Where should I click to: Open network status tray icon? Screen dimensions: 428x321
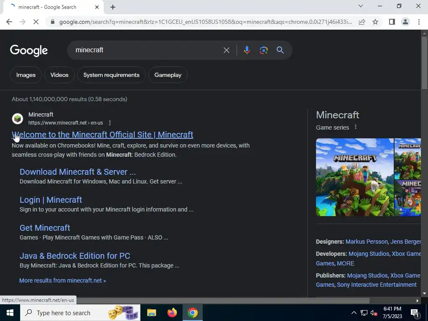(364, 313)
